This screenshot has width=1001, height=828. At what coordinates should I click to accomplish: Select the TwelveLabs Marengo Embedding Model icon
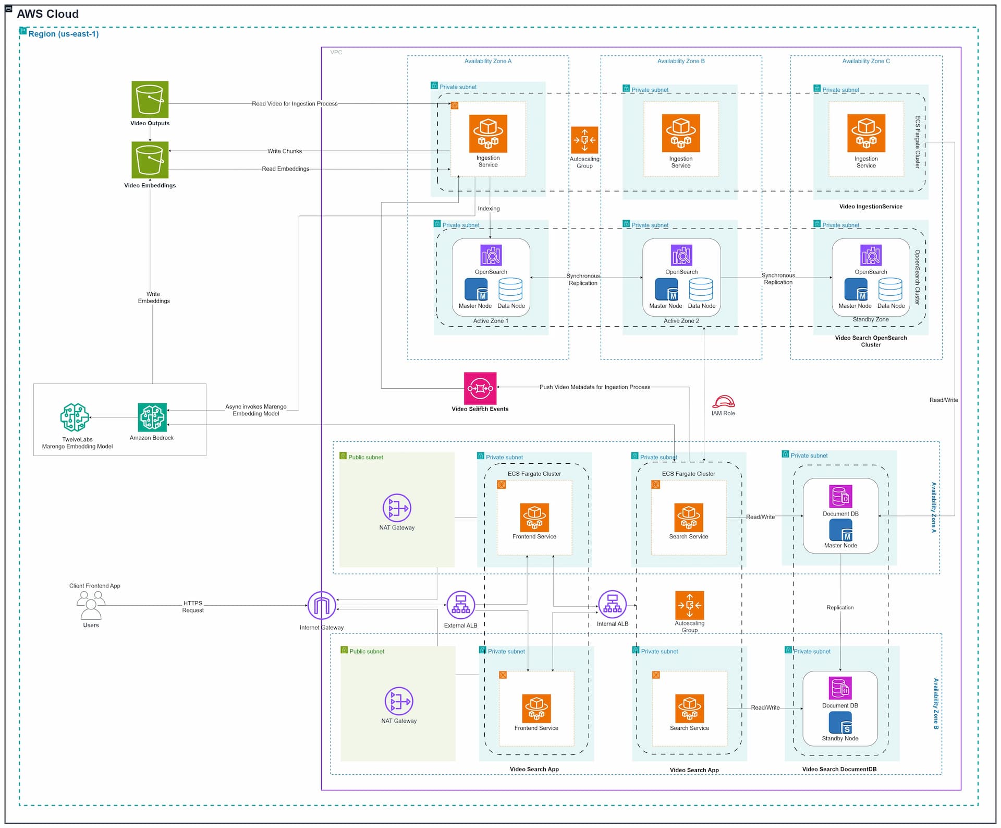[x=75, y=417]
